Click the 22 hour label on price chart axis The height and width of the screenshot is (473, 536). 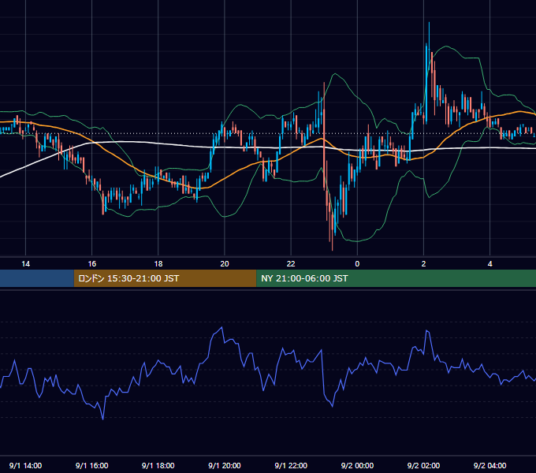click(x=291, y=264)
